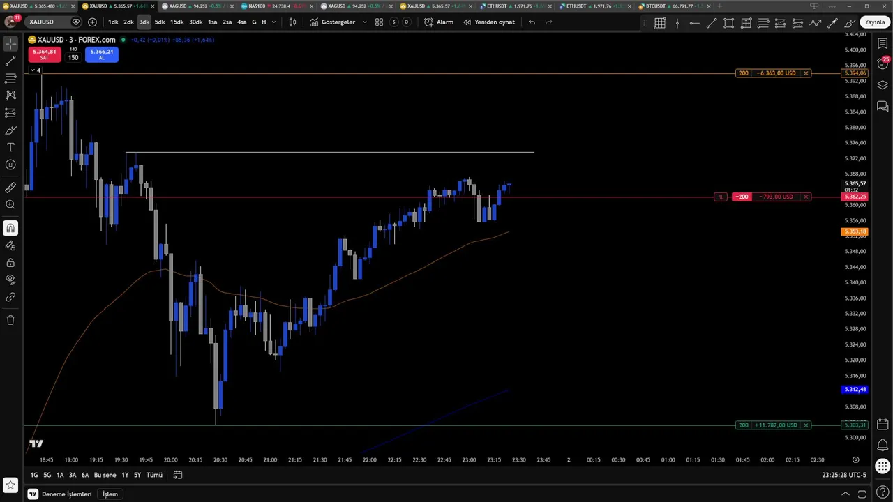This screenshot has width=893, height=502.
Task: Open the notifications bell panel
Action: click(883, 446)
